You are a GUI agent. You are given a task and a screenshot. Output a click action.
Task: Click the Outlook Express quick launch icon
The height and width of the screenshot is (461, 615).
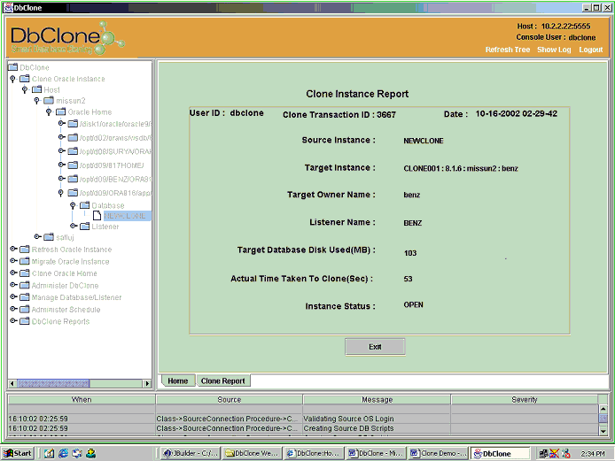[x=77, y=453]
